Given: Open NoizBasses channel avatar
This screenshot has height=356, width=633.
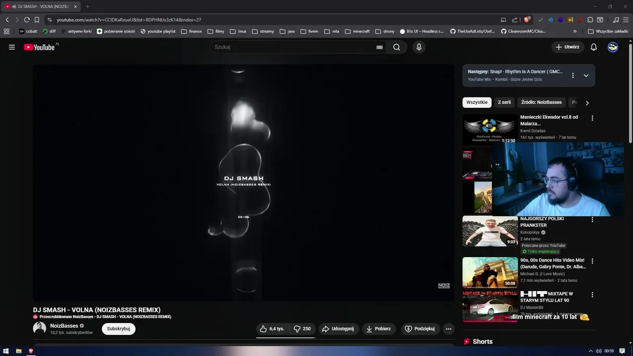Looking at the screenshot, I should click(40, 328).
